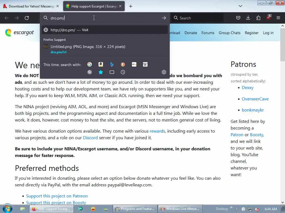Expand the Desktop toolbar chevron
The width and height of the screenshot is (285, 213).
[231, 207]
